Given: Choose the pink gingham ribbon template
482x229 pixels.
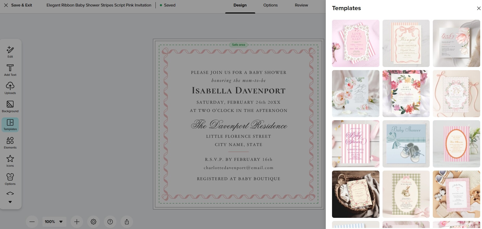Looking at the screenshot, I should pos(456,93).
